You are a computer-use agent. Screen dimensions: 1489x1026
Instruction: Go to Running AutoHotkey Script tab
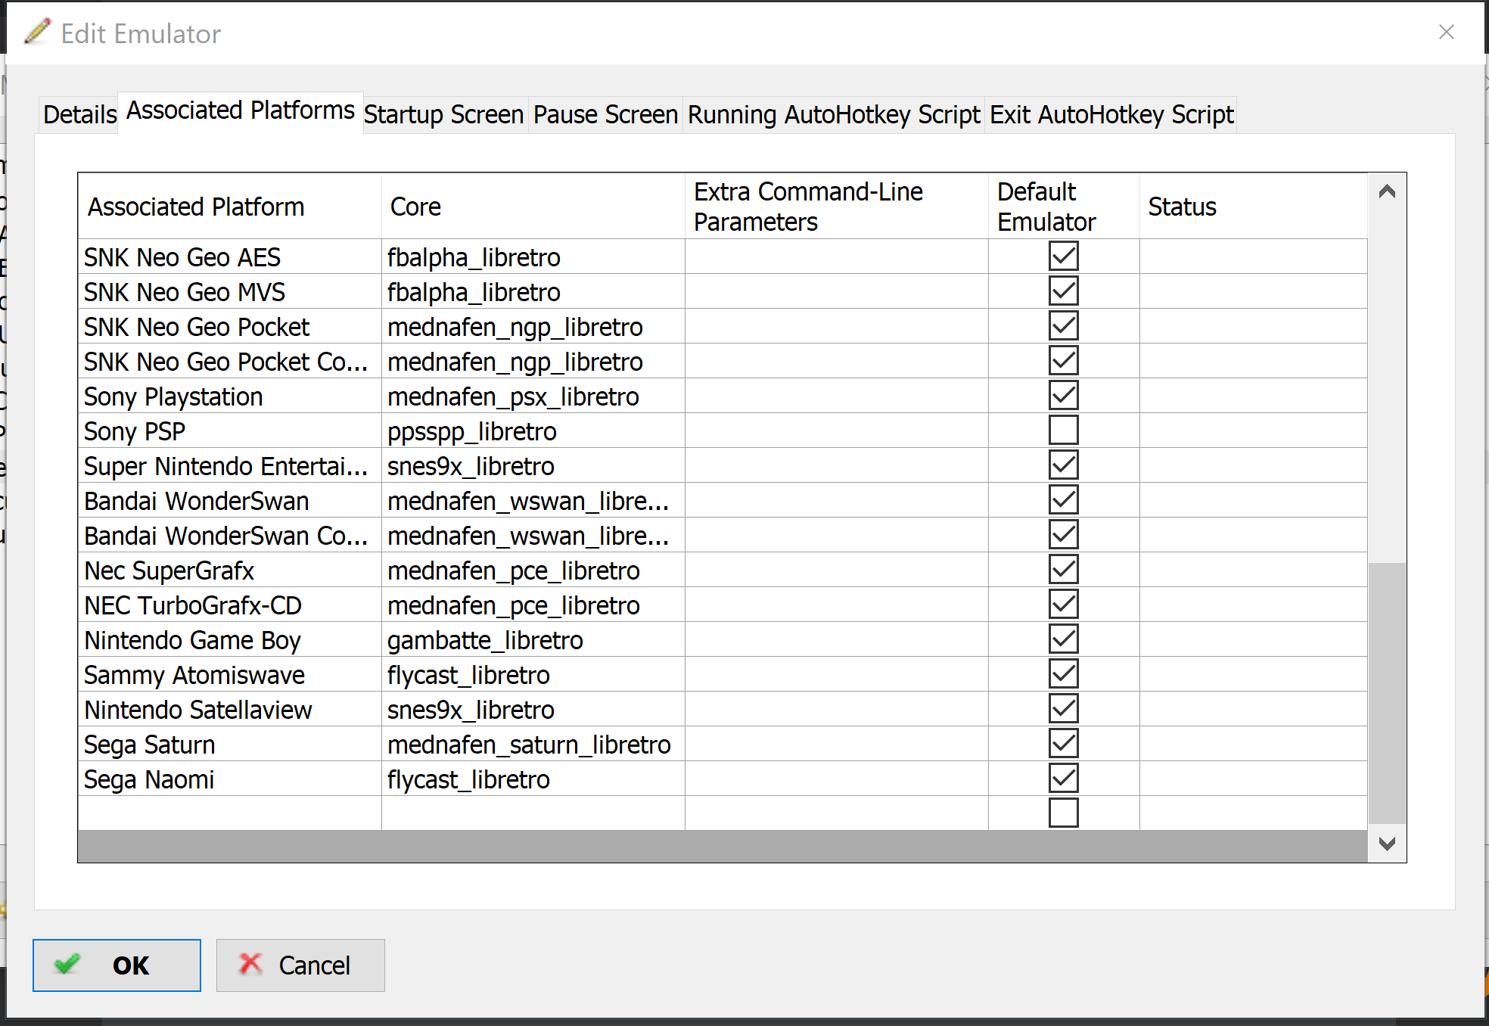(834, 115)
